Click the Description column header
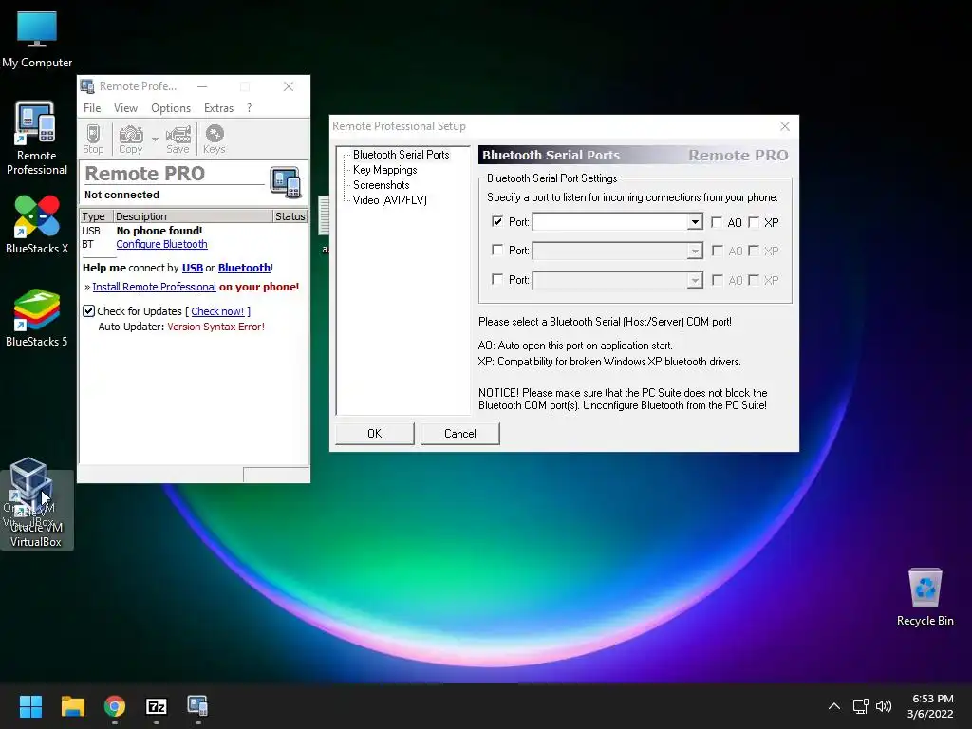This screenshot has width=972, height=729. [x=193, y=216]
